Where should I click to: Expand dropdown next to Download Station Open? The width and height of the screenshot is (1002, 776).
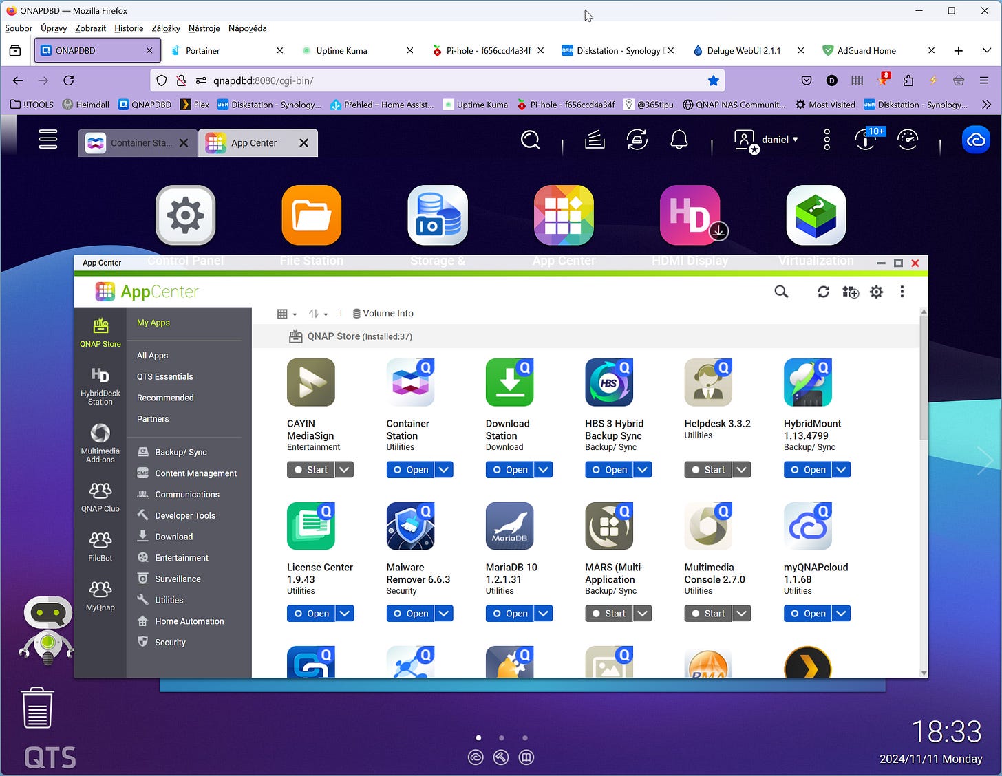tap(544, 470)
